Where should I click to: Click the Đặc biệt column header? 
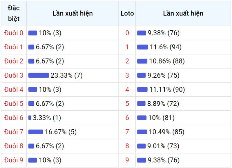(x=14, y=13)
